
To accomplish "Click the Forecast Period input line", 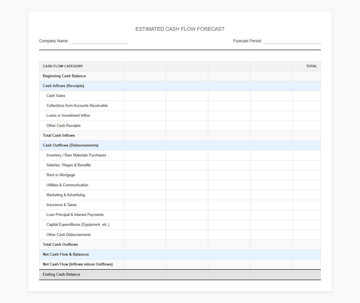I will 293,41.
